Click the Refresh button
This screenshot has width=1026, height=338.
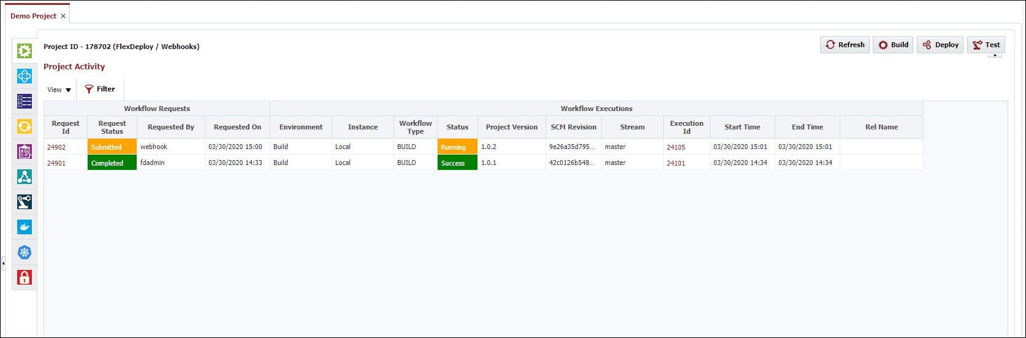point(845,45)
